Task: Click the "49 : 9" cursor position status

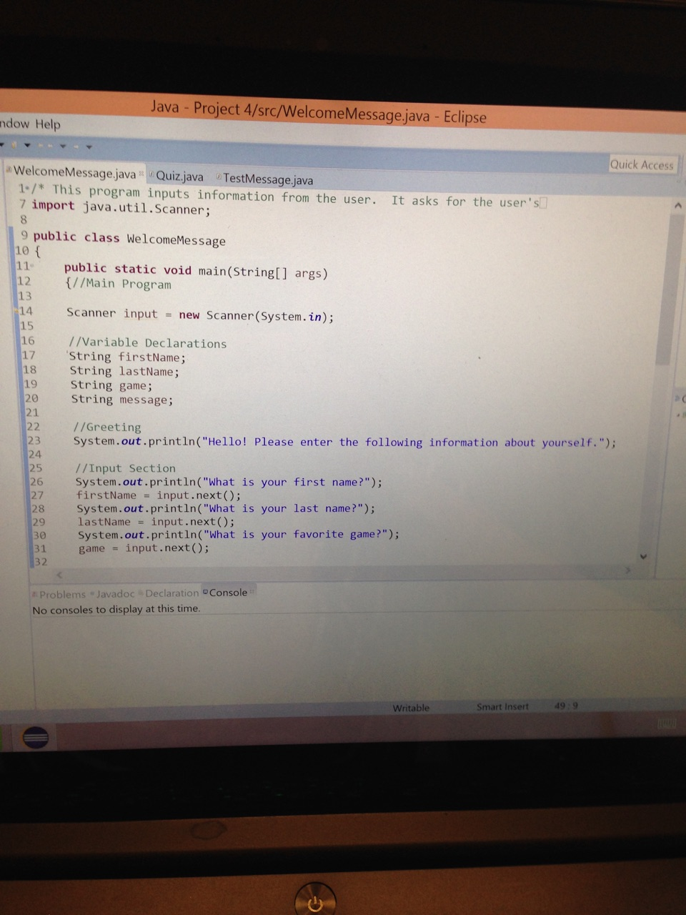Action: pyautogui.click(x=566, y=706)
